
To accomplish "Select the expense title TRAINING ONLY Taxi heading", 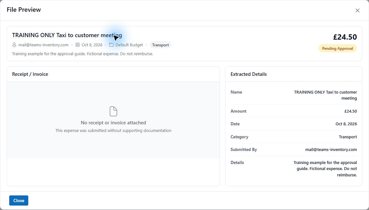I will pyautogui.click(x=67, y=35).
